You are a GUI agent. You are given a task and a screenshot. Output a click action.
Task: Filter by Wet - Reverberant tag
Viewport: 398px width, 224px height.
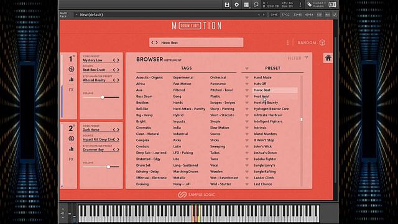tap(224, 178)
